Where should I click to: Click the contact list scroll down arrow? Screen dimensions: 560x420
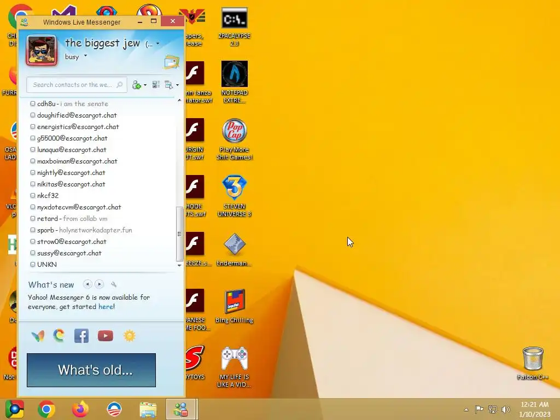(179, 265)
